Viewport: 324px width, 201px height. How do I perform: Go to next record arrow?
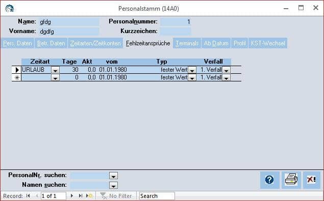[x=72, y=195]
